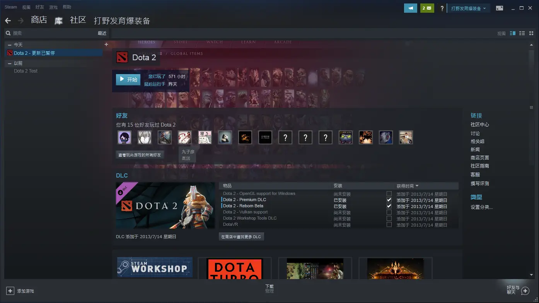This screenshot has width=539, height=303.
Task: Open the 帮助 menu
Action: (67, 7)
